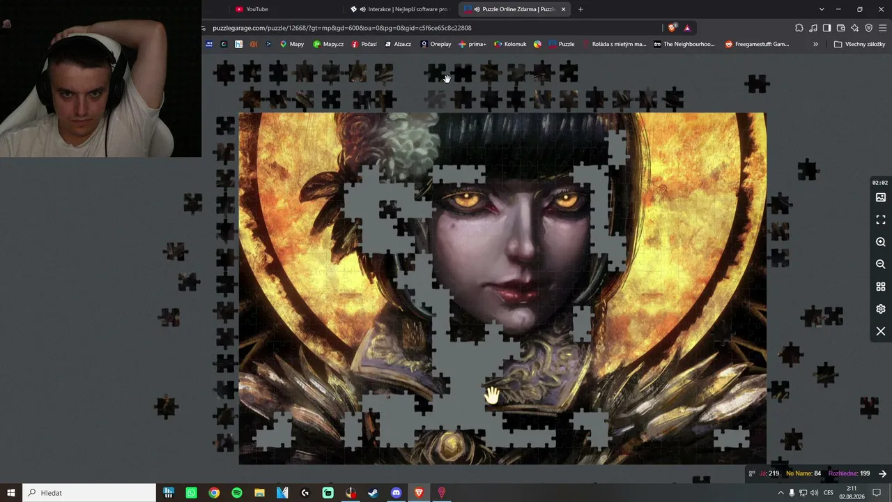Open Počasí bookmark
Screen dimensions: 892x502
click(364, 44)
